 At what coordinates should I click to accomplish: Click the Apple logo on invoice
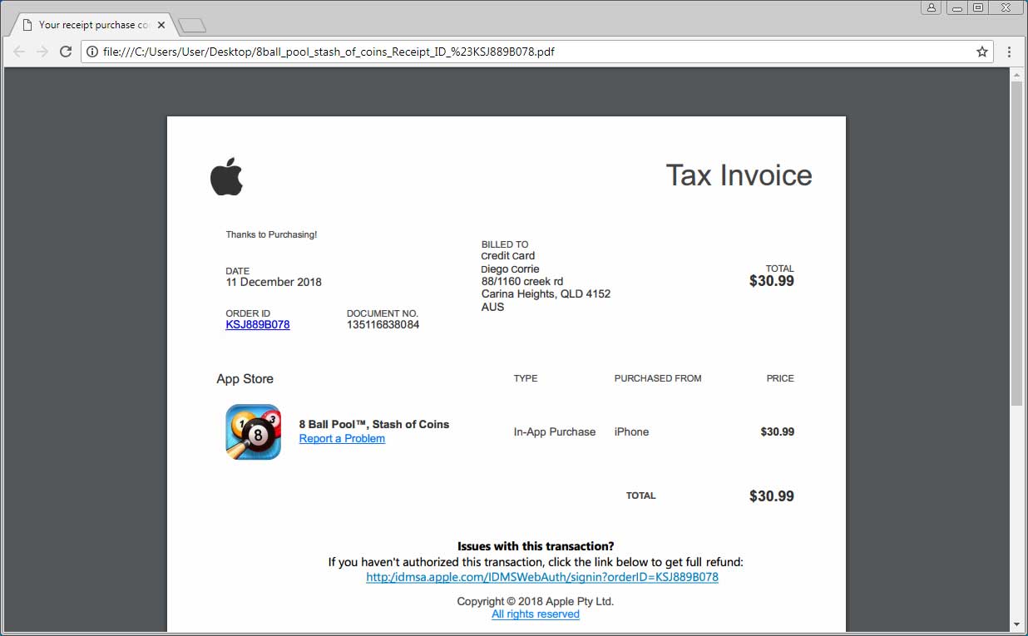click(226, 176)
